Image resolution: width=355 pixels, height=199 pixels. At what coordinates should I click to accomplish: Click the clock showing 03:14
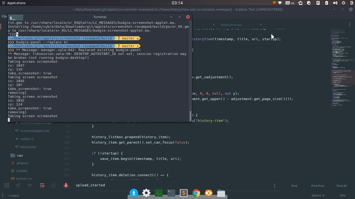[x=177, y=3]
